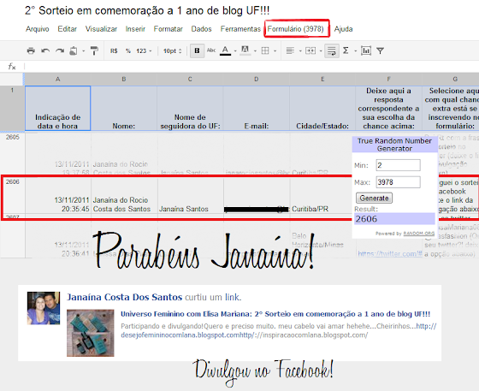Click the Max input field
Image resolution: width=479 pixels, height=391 pixels.
398,182
